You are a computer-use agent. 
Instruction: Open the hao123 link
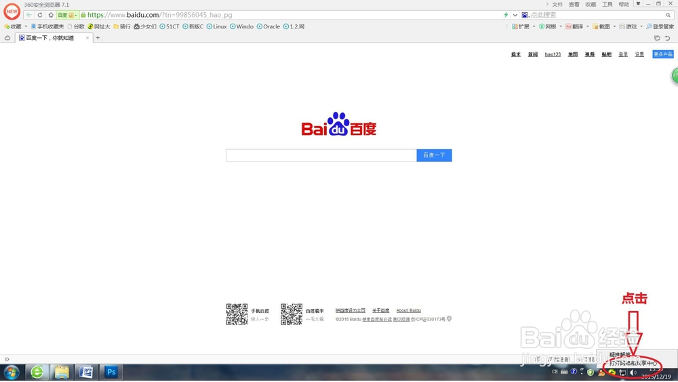tap(553, 54)
